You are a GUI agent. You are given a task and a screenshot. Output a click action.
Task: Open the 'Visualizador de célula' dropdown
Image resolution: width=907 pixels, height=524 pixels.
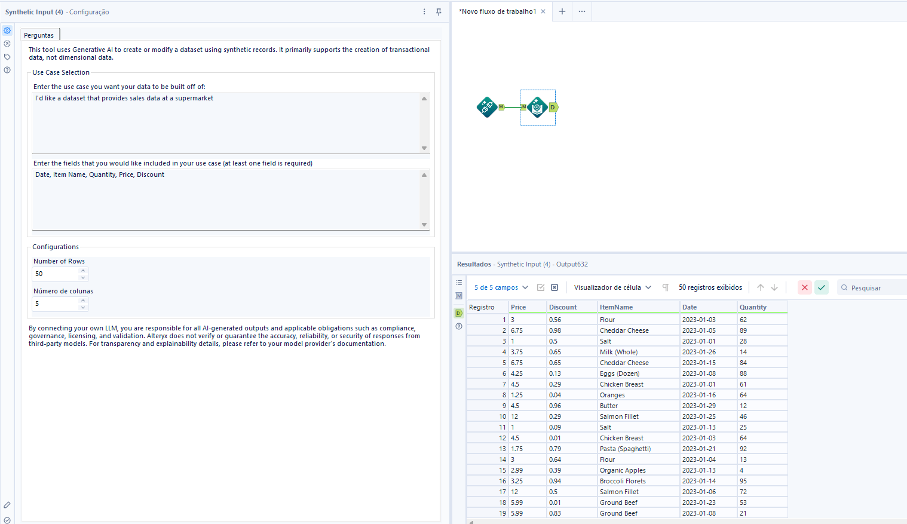(x=612, y=287)
